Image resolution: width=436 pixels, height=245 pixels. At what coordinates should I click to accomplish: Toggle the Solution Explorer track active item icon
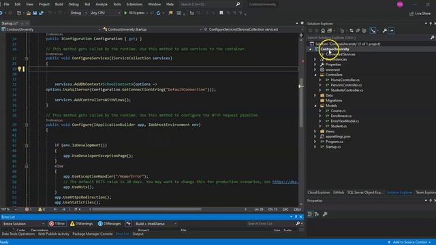click(x=373, y=31)
